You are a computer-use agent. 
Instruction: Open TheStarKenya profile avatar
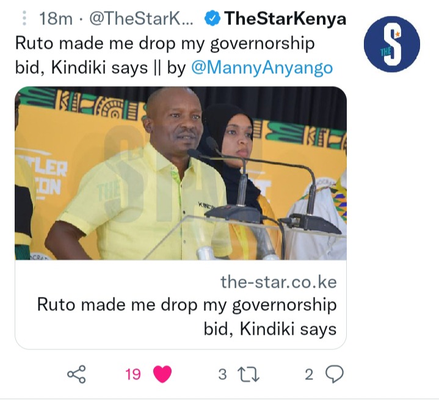(x=392, y=44)
